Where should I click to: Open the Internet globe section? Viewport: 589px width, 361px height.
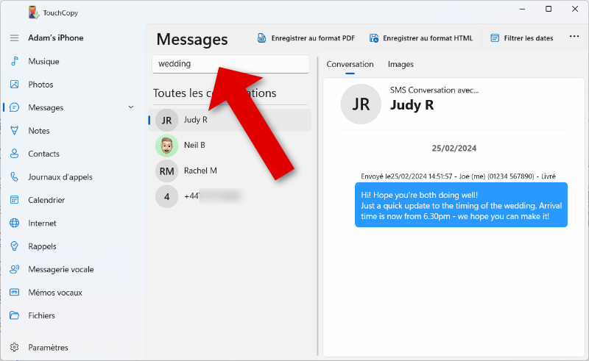(x=14, y=224)
